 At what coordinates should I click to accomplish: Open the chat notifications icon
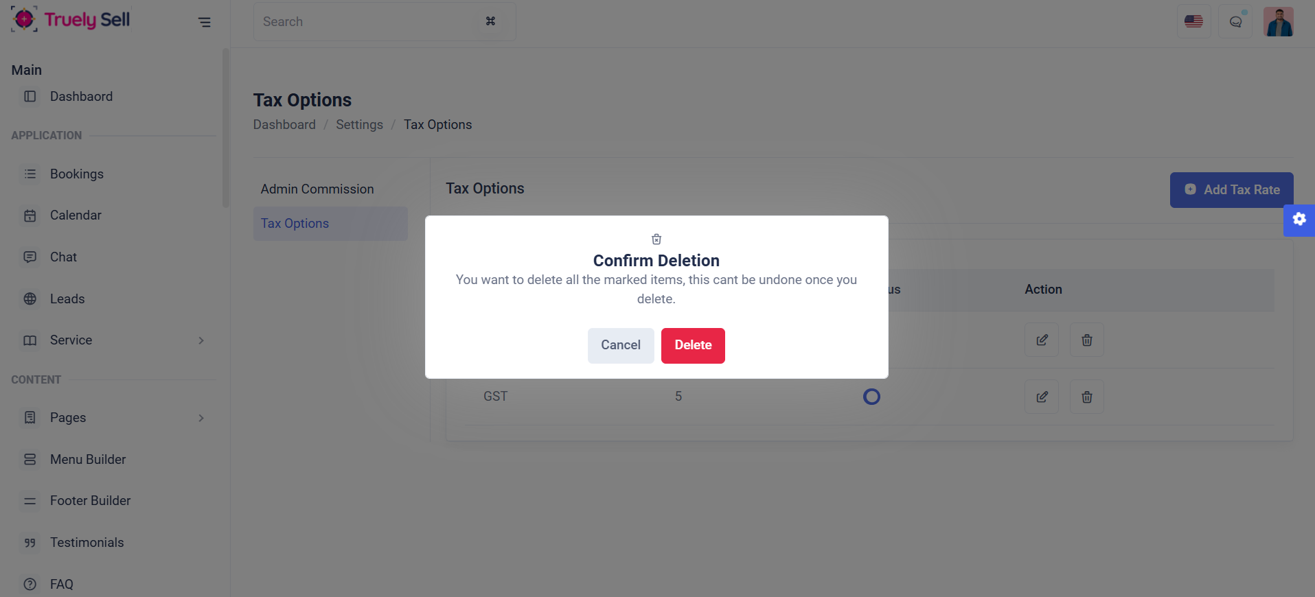coord(1235,22)
